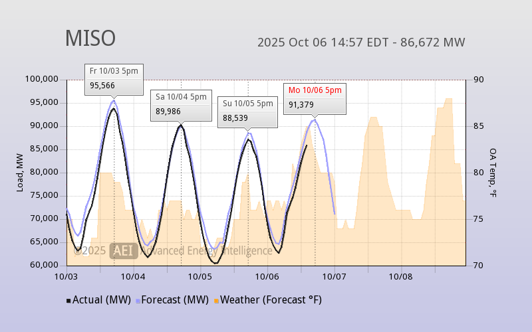Click the OA Temp, °F axis title
532x332 pixels.
(x=493, y=173)
